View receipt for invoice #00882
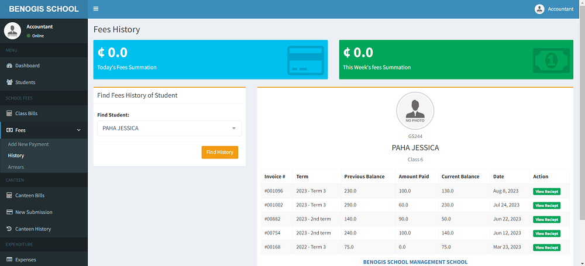Image resolution: width=585 pixels, height=266 pixels. (546, 219)
